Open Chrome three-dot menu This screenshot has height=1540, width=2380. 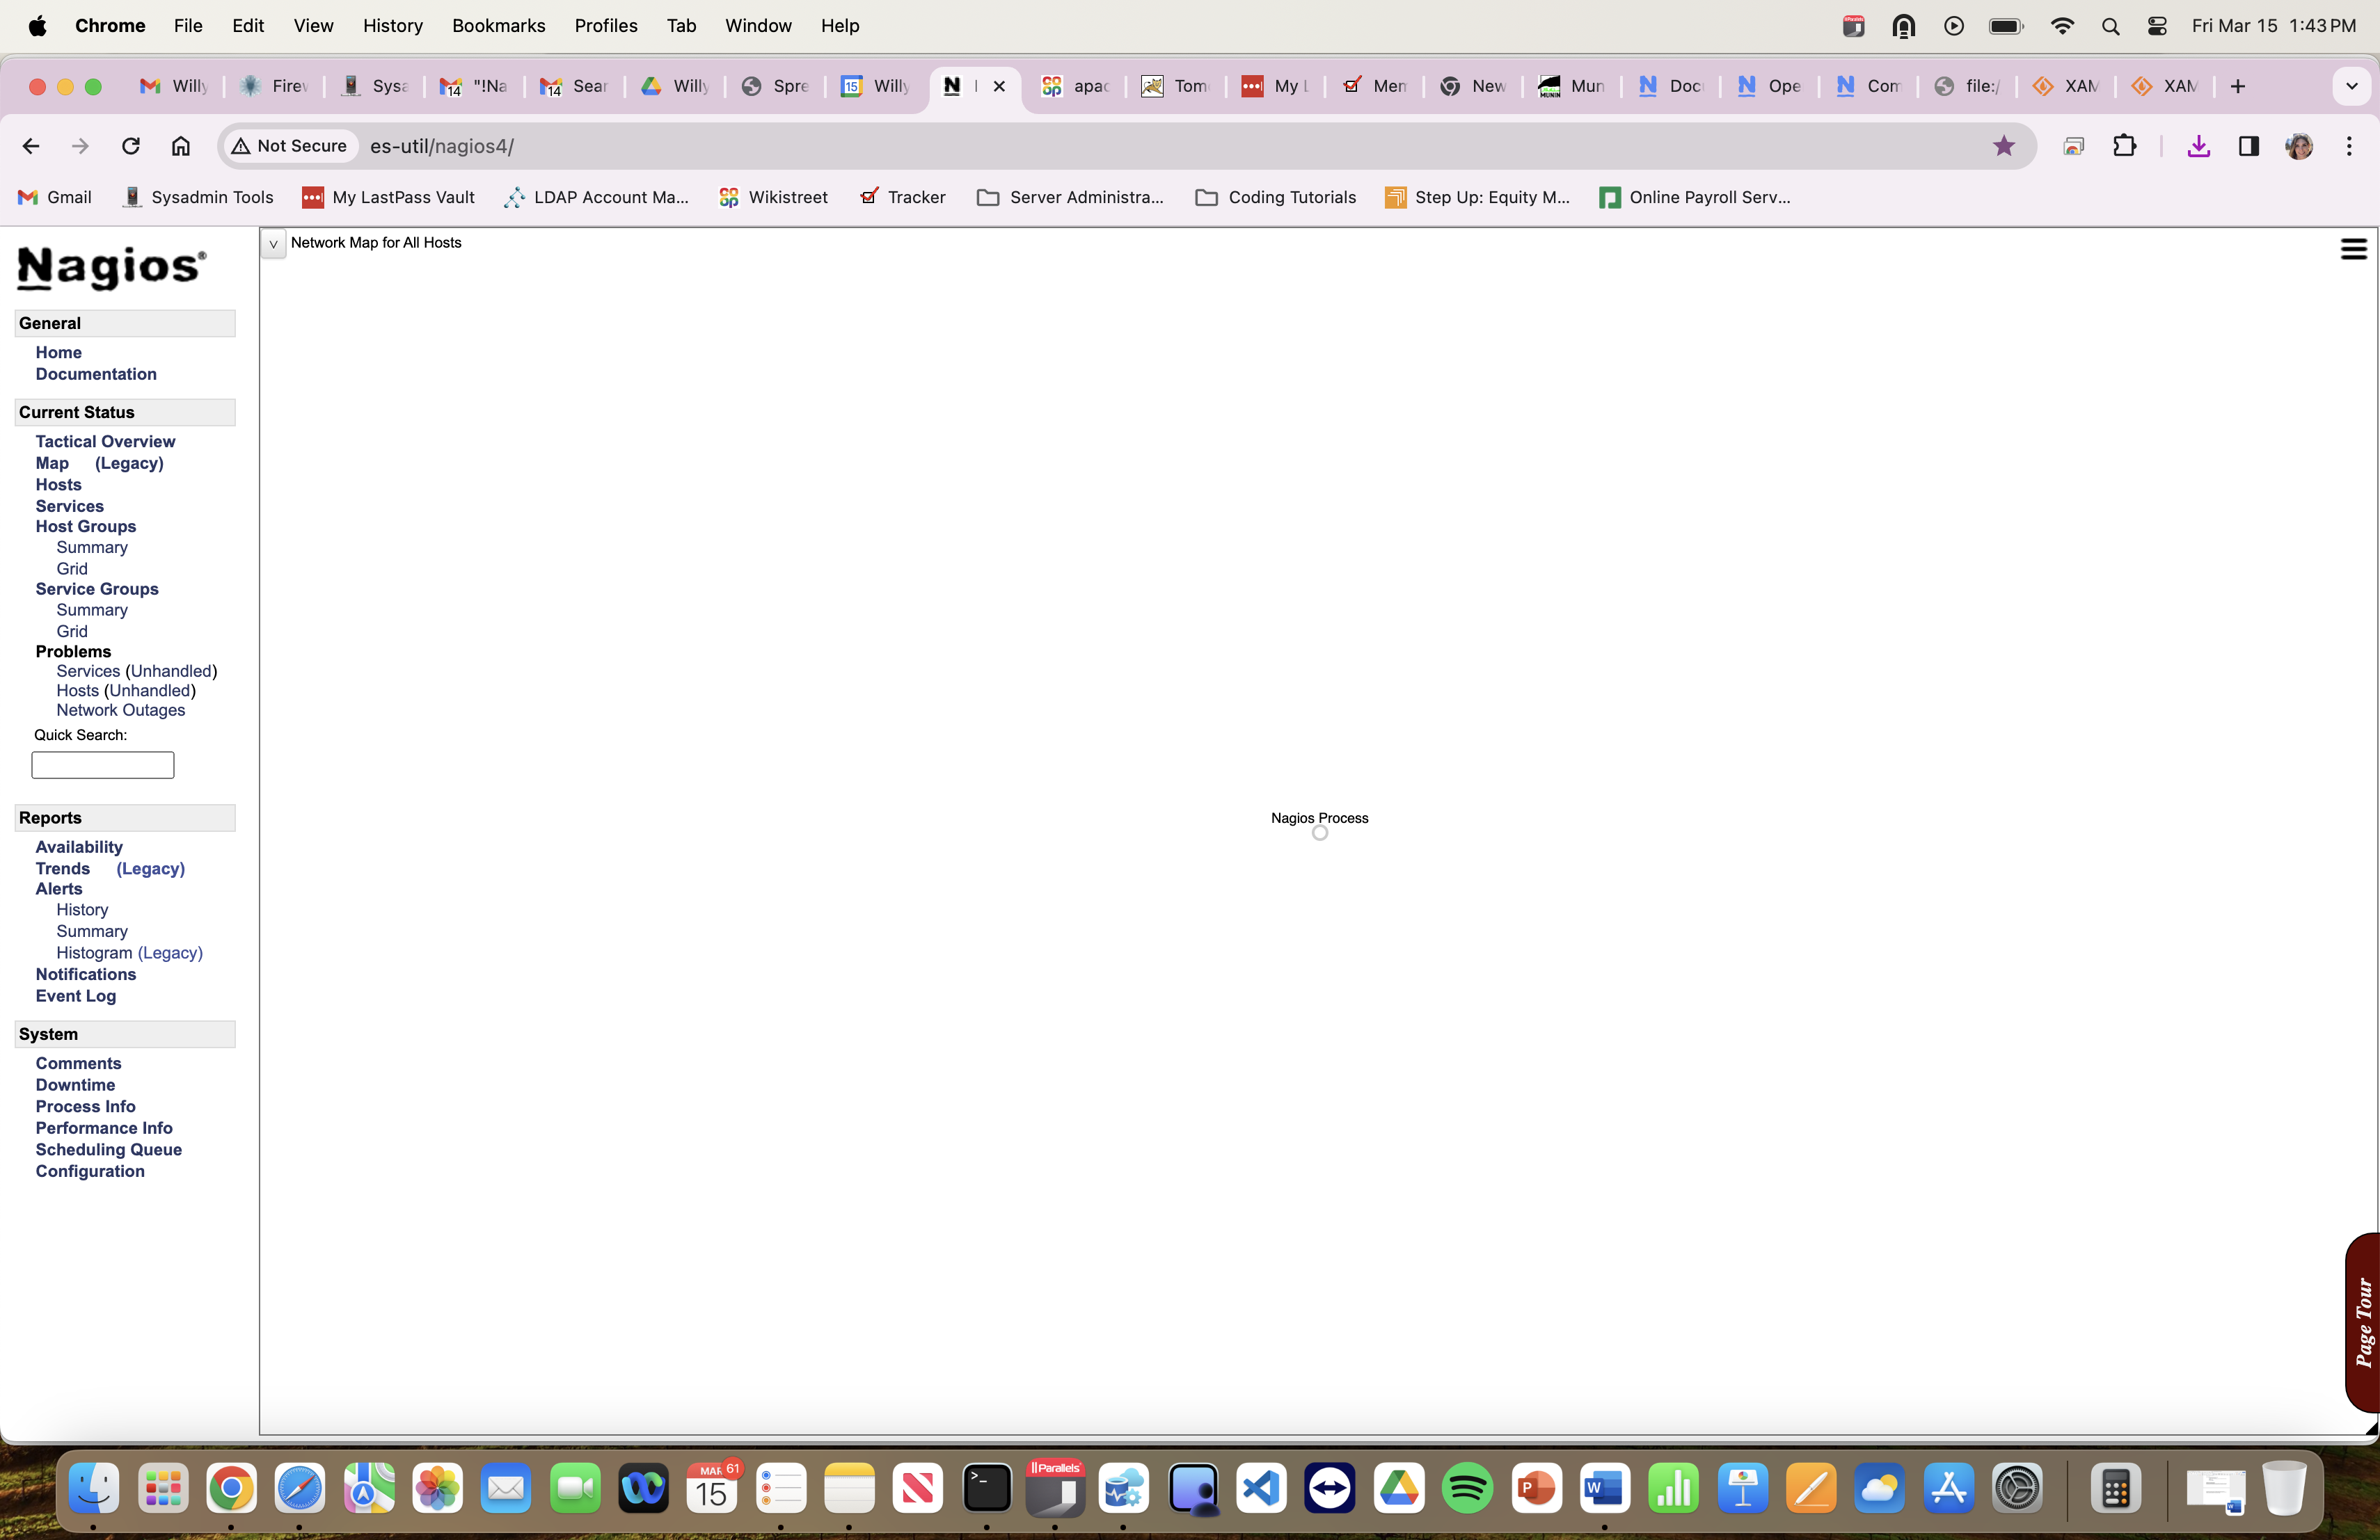click(x=2349, y=146)
